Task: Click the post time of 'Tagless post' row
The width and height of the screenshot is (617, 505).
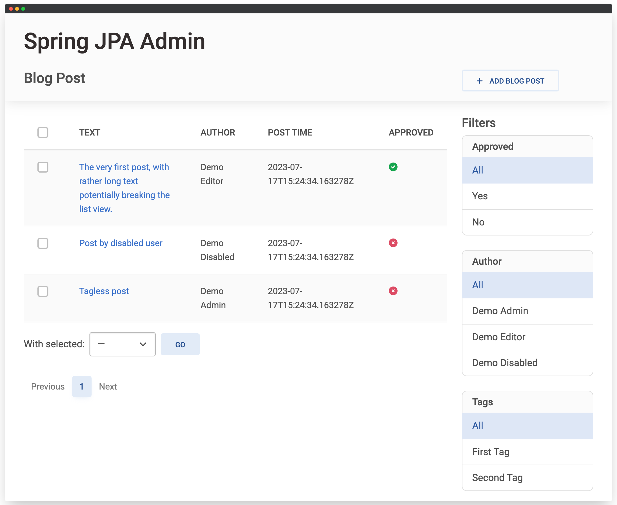Action: 311,298
